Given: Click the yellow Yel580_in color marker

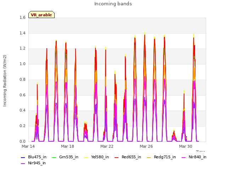Looking at the screenshot, I should coord(86,157).
